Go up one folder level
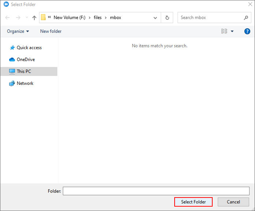The width and height of the screenshot is (255, 211). point(34,18)
